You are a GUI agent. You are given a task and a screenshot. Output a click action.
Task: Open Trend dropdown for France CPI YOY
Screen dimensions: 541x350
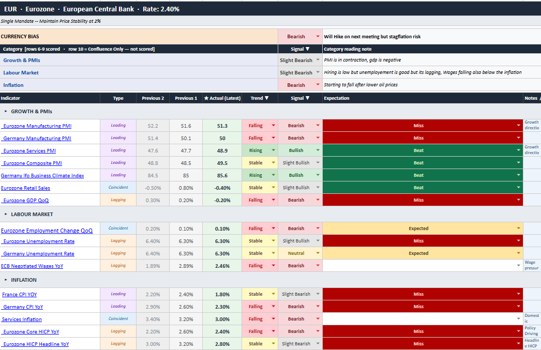click(273, 294)
